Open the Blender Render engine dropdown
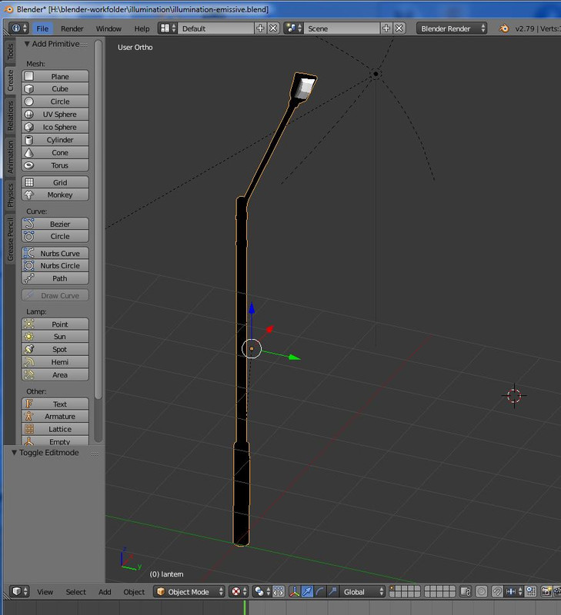Screen dimensions: 561x615 (452, 28)
